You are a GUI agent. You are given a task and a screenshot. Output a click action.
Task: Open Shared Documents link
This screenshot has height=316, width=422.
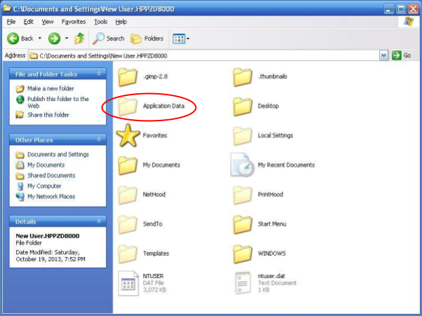[51, 175]
